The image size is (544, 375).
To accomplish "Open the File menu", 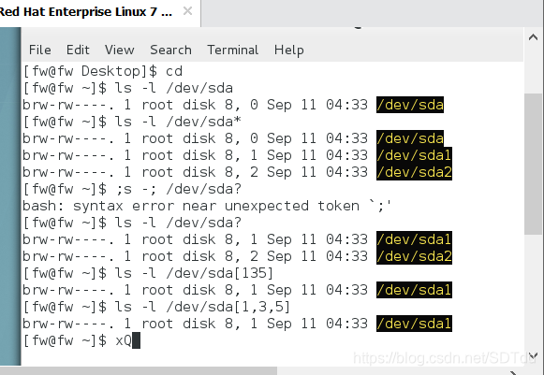I will (x=40, y=50).
